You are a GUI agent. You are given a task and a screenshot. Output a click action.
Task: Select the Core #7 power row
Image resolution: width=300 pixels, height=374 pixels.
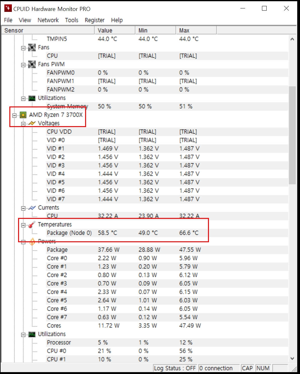click(167, 317)
